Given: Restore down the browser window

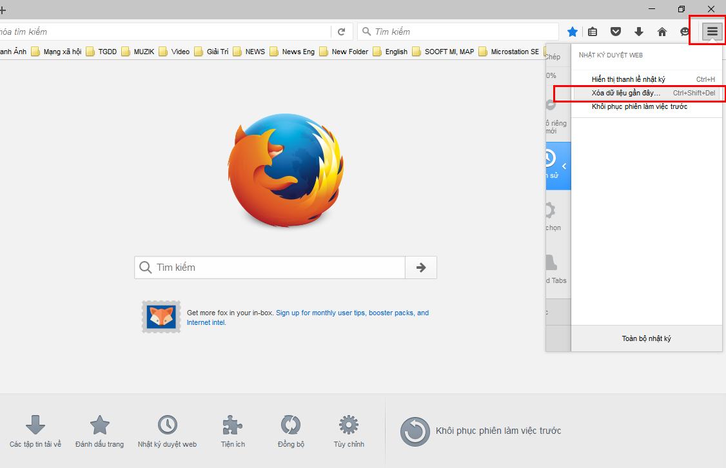Looking at the screenshot, I should point(682,9).
